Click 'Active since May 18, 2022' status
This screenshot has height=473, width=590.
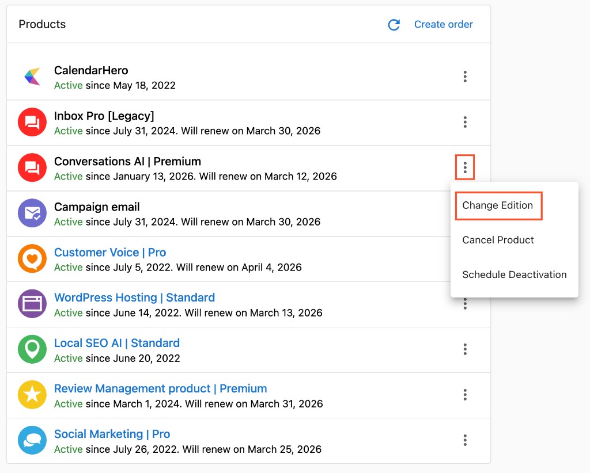pos(115,85)
